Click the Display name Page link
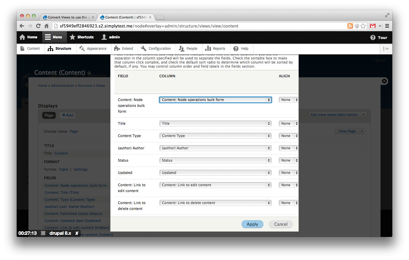 click(74, 131)
